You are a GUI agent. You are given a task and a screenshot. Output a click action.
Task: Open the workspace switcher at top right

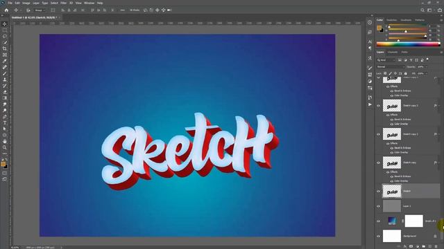[430, 10]
